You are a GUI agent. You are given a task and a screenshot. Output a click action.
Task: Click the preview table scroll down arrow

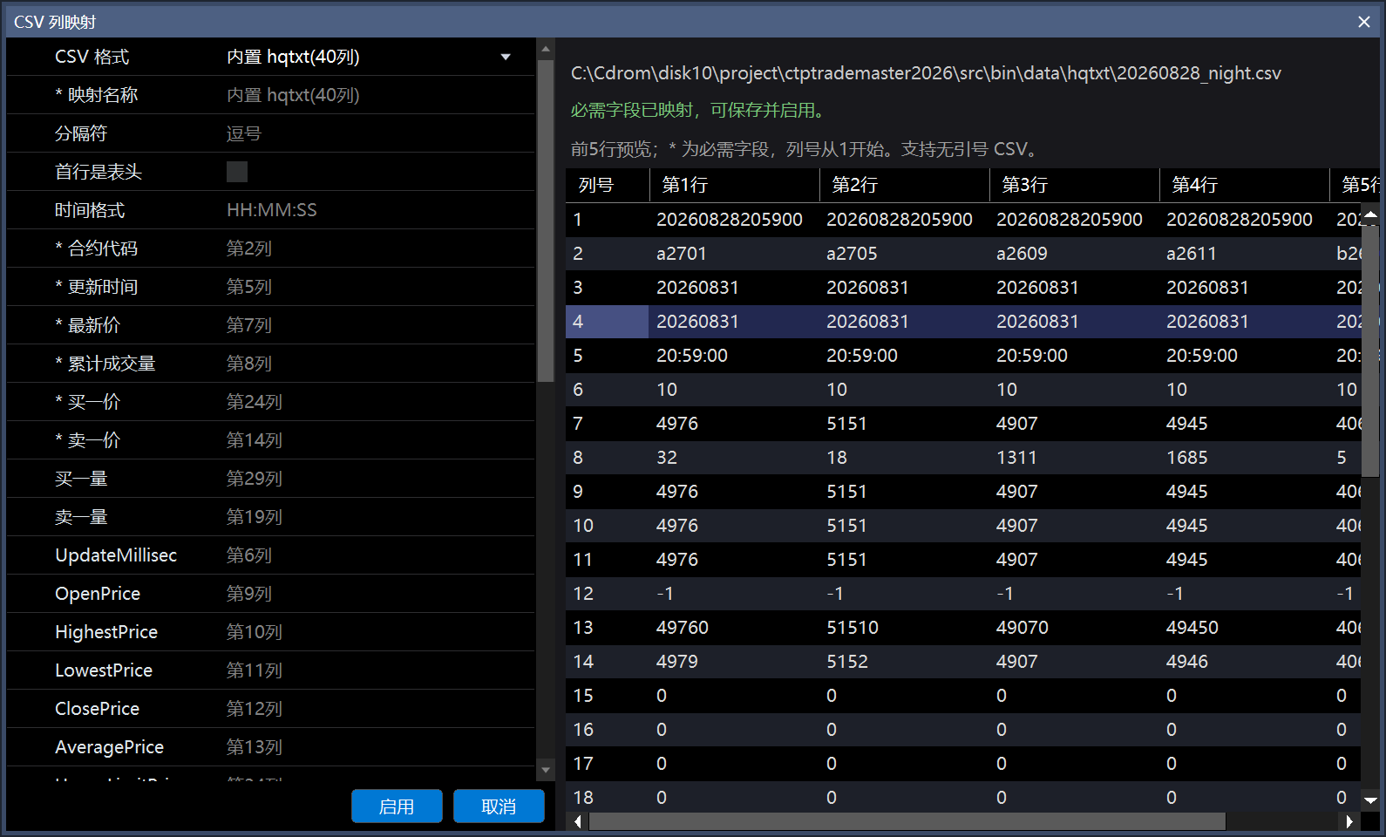(x=1370, y=800)
